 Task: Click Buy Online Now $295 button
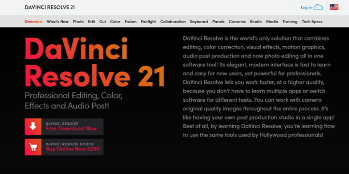64,147
